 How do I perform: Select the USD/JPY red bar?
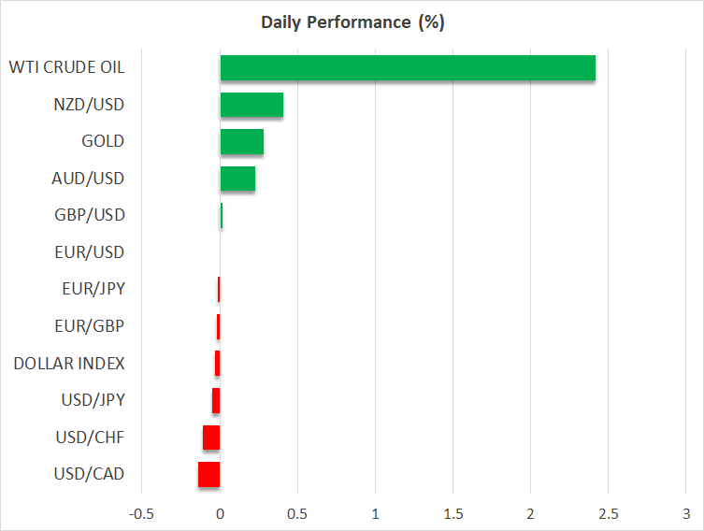(216, 400)
